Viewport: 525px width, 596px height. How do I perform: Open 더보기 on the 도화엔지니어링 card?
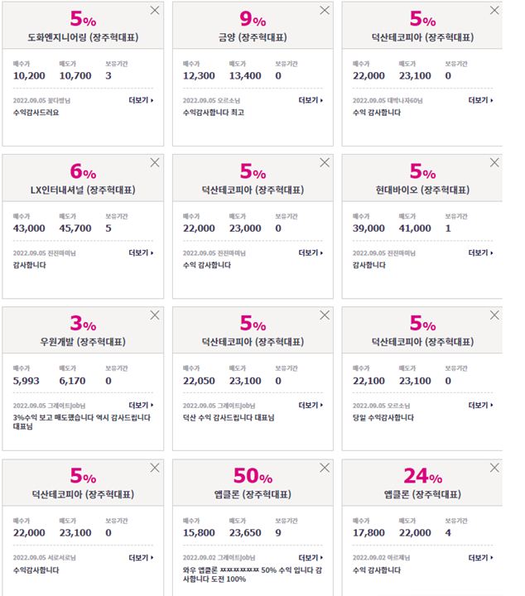141,100
